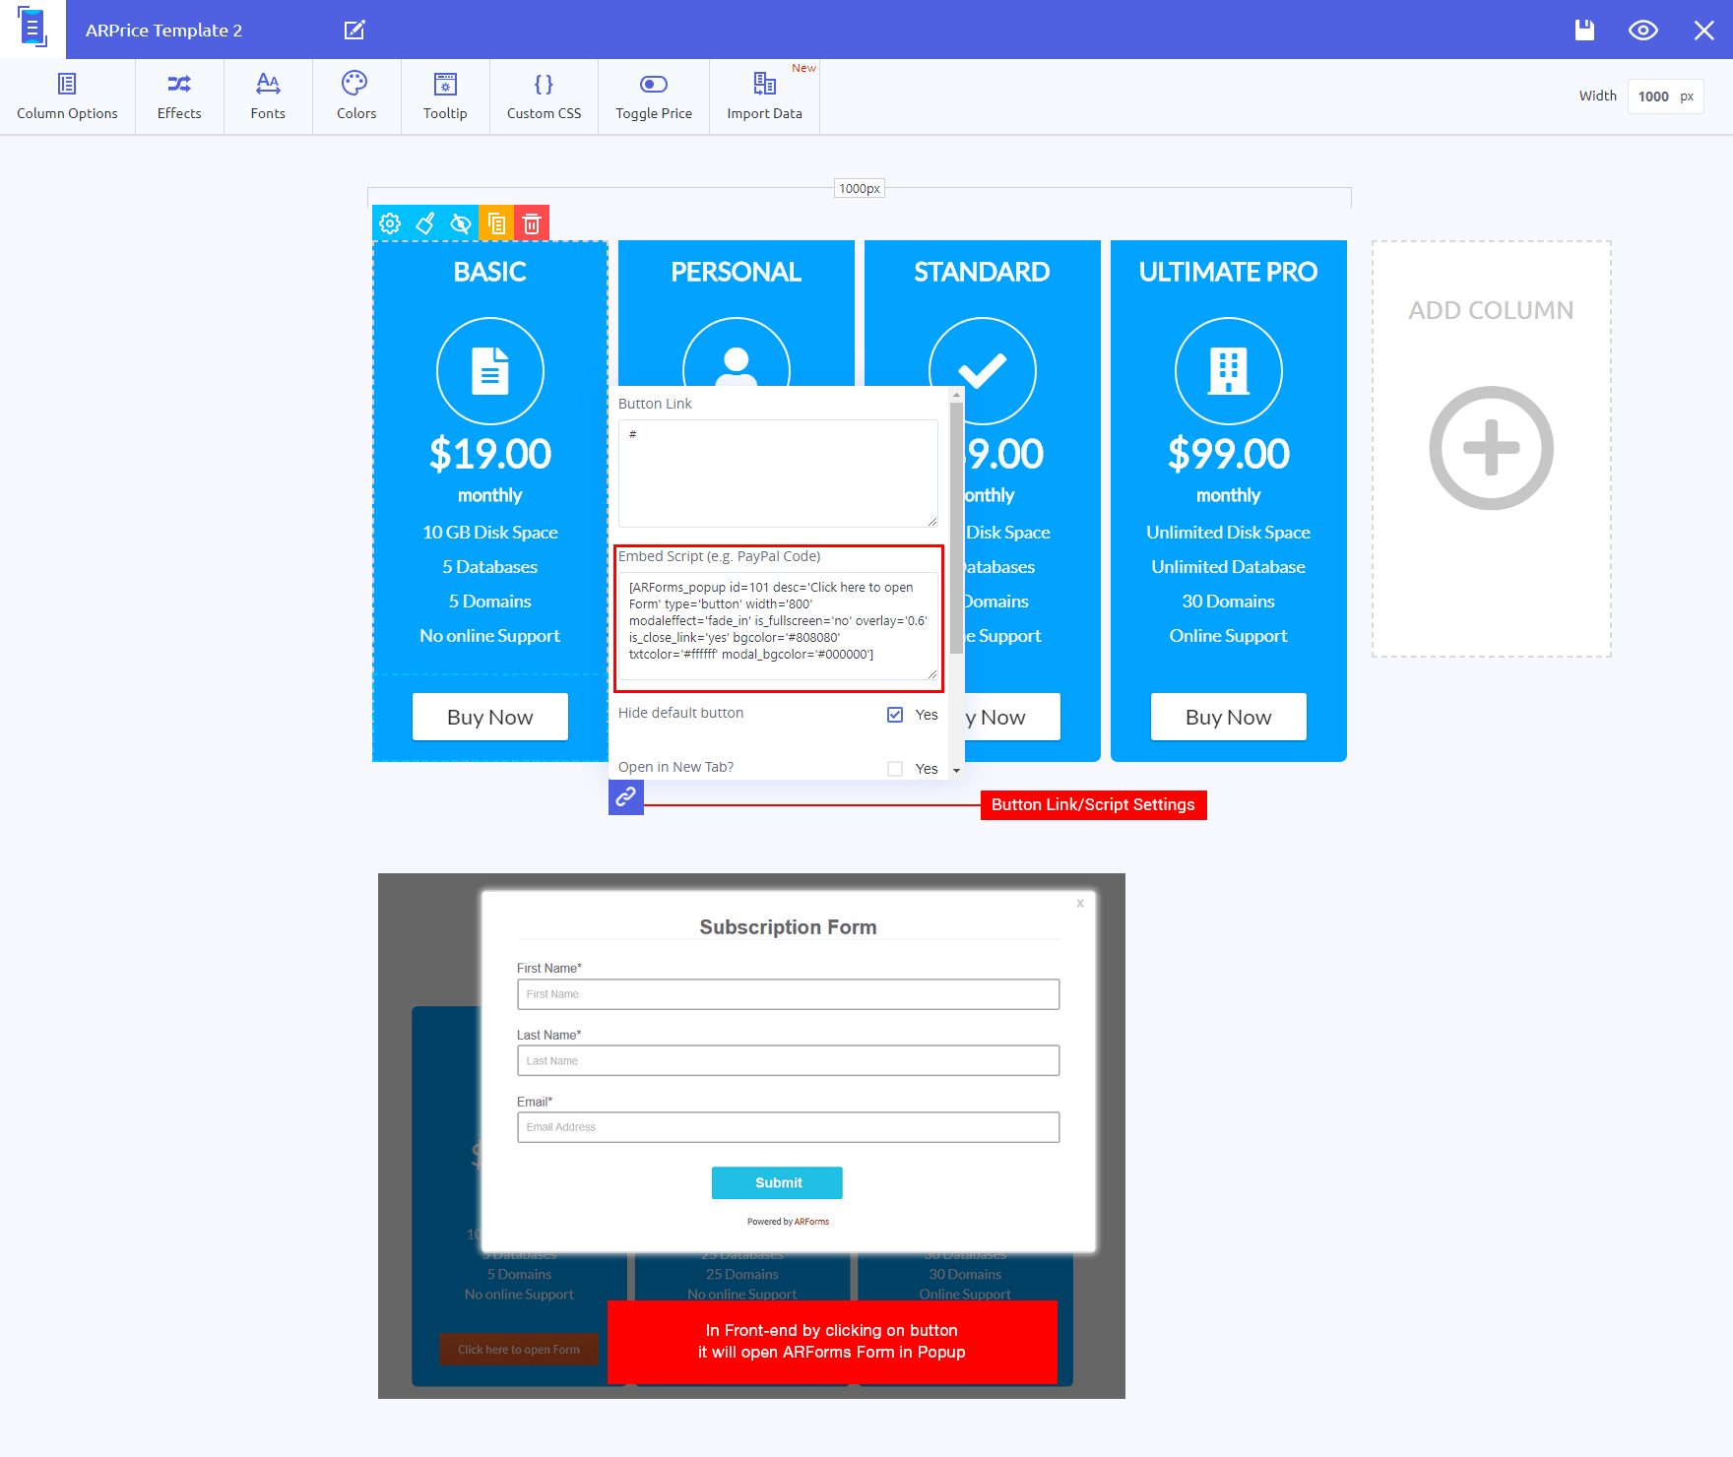
Task: Click 'Online Support' in Ultimate Pro column
Action: (1229, 636)
